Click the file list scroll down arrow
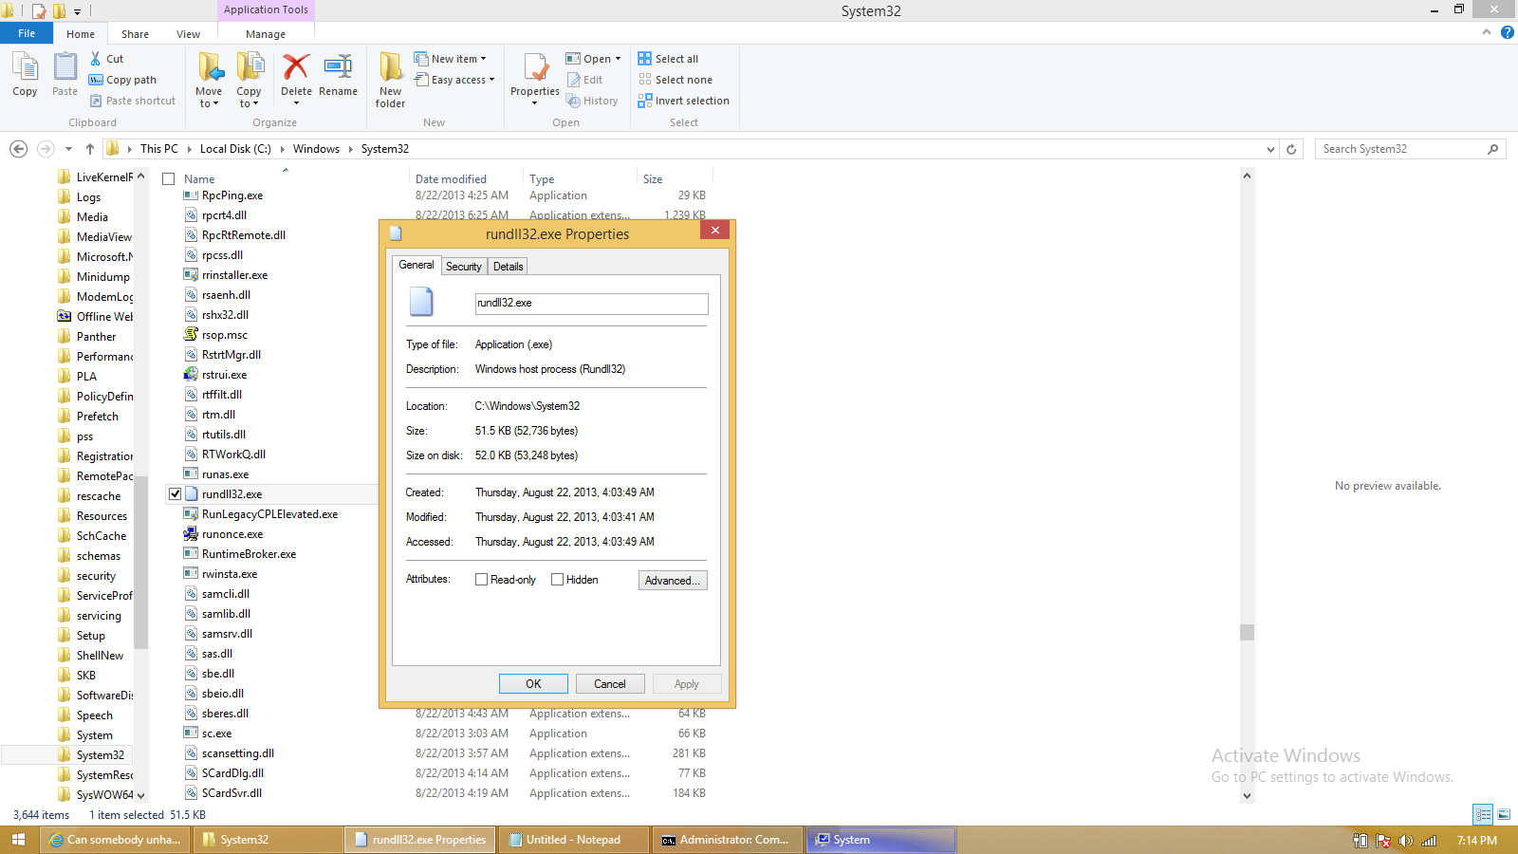 1247,796
